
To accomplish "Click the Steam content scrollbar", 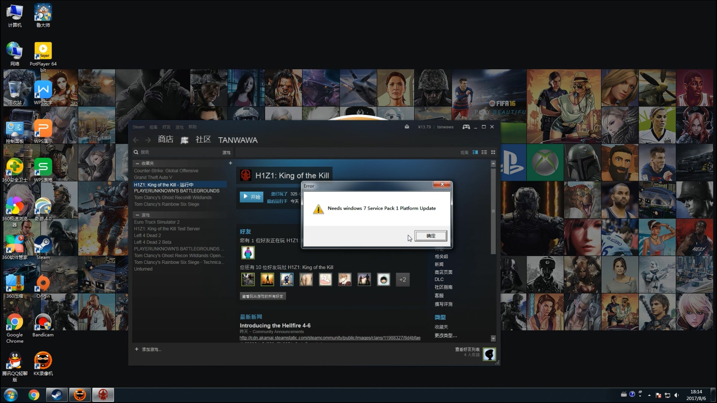I will [x=493, y=211].
